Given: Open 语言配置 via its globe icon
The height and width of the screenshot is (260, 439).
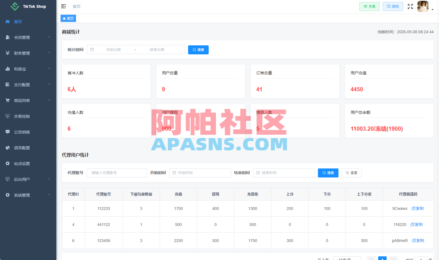Looking at the screenshot, I should click(x=8, y=148).
